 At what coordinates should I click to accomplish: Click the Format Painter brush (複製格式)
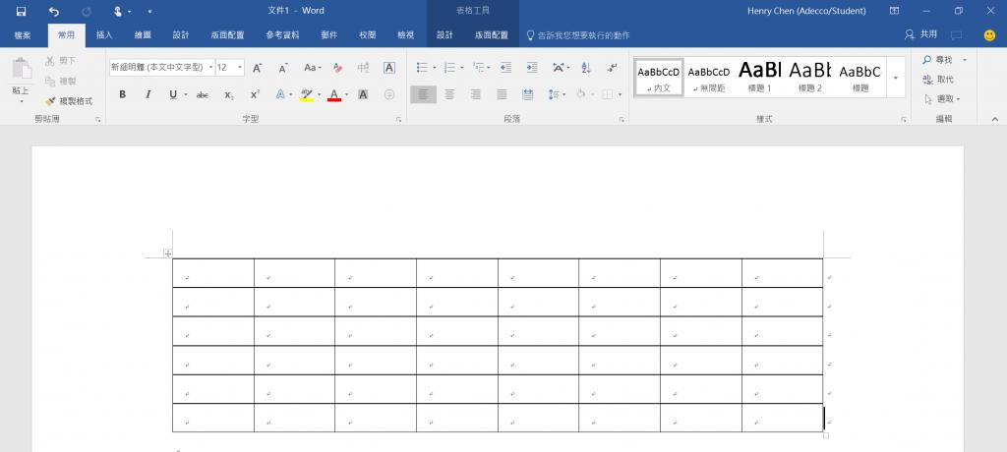coord(70,101)
